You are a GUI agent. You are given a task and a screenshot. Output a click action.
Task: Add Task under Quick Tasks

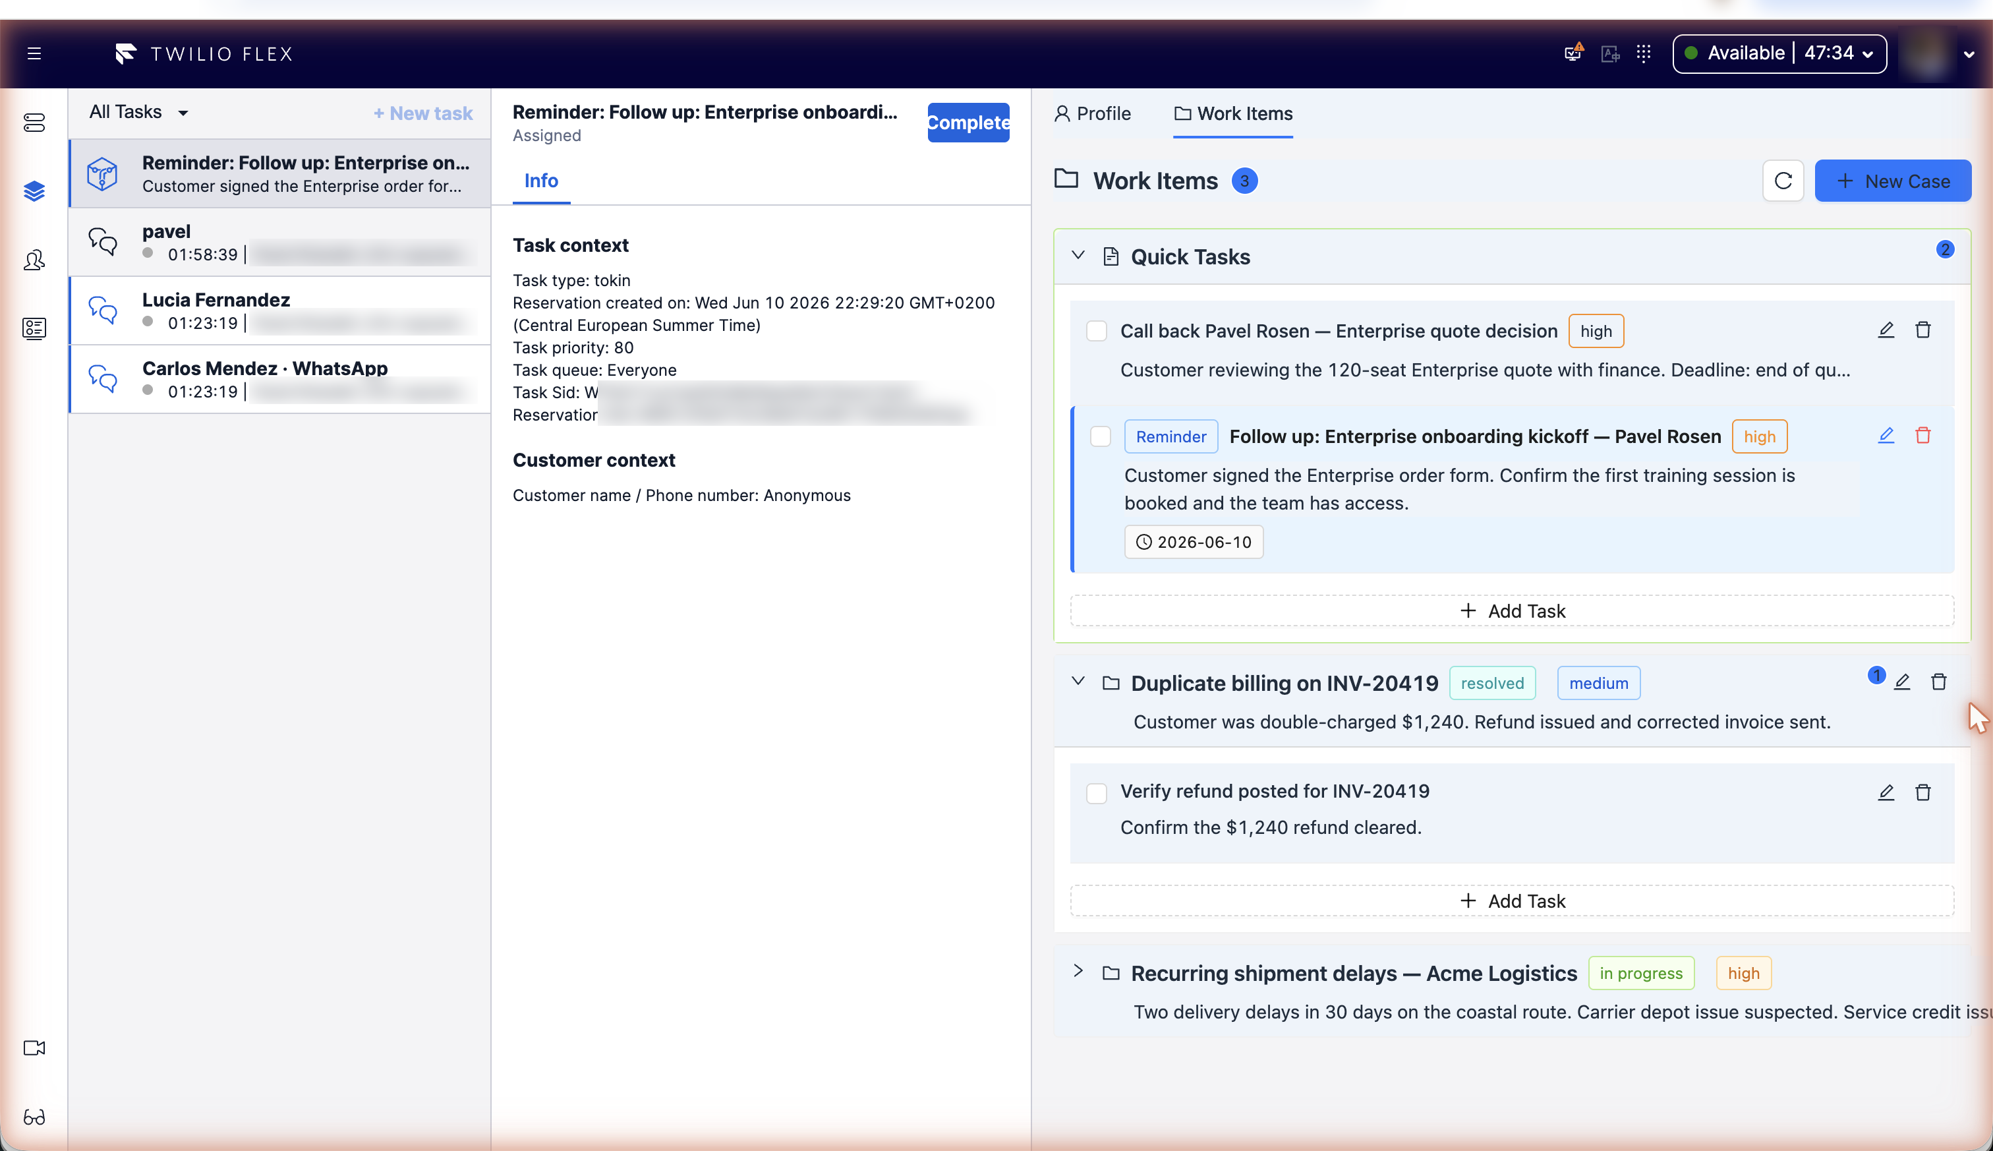point(1513,611)
